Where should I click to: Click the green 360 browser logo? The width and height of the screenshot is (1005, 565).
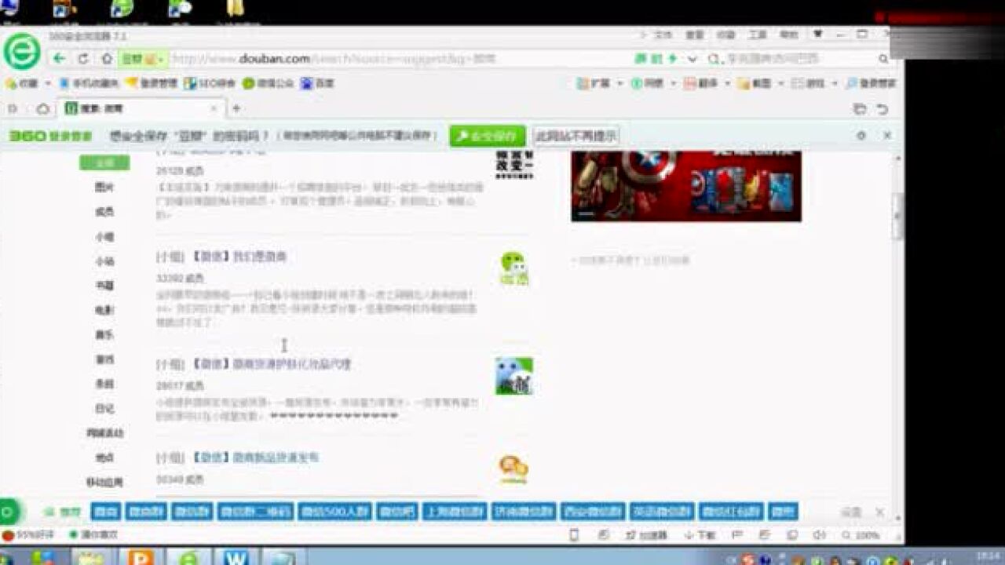coord(22,52)
